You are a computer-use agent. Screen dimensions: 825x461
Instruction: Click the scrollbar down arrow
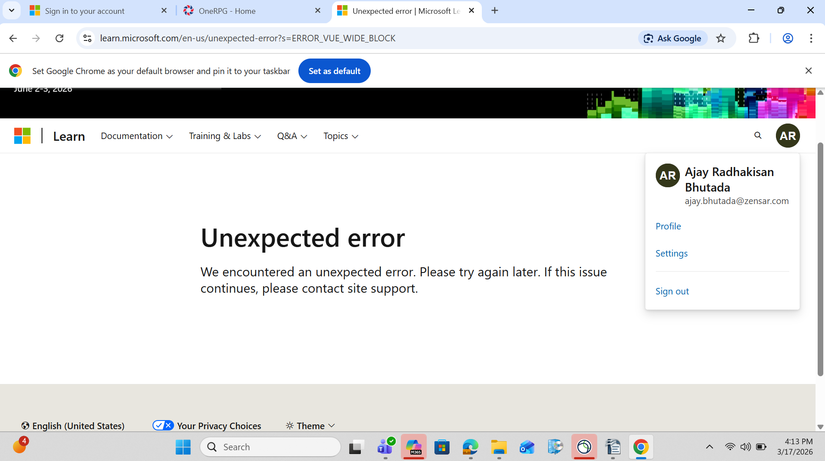[x=820, y=427]
